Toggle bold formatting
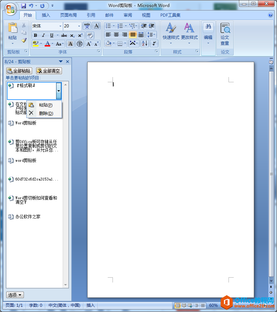 tap(35, 35)
